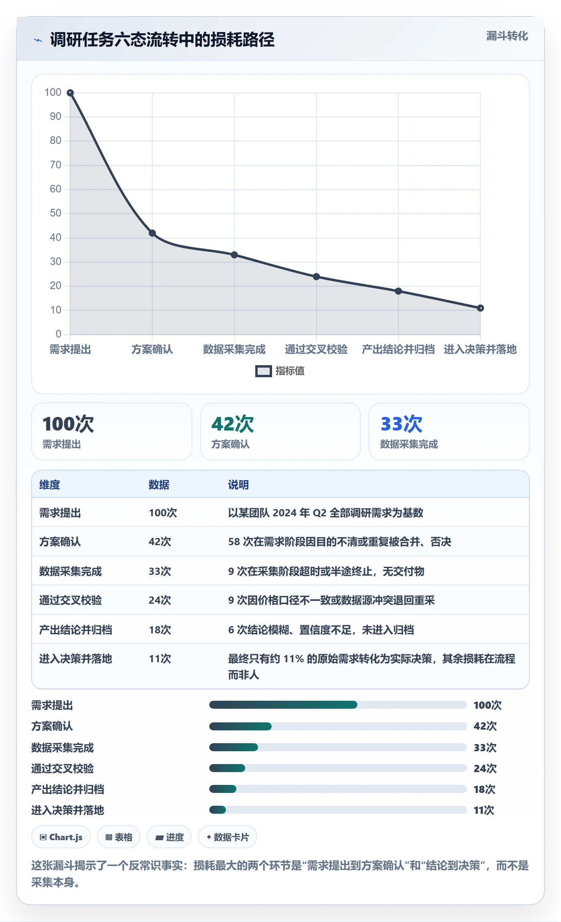Viewport: 561px width, 922px height.
Task: Click the 数据采集完成 progress bar
Action: pos(338,747)
